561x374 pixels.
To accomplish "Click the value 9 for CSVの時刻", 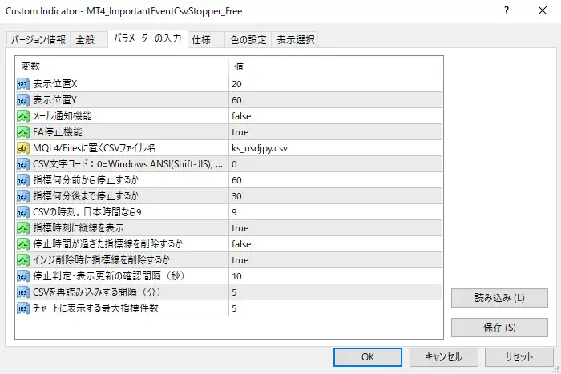I will 234,212.
